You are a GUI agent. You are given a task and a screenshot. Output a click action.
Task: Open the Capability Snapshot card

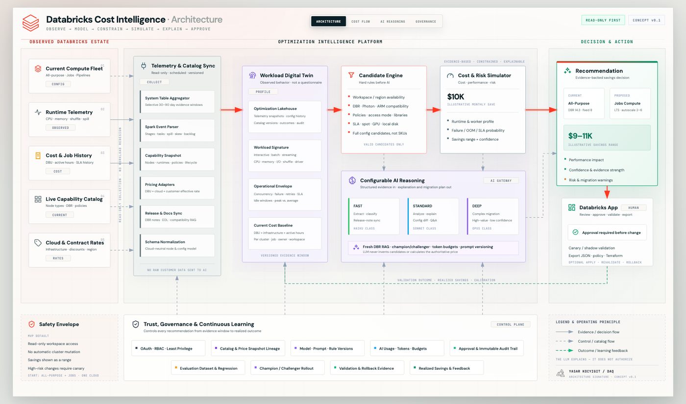(177, 159)
